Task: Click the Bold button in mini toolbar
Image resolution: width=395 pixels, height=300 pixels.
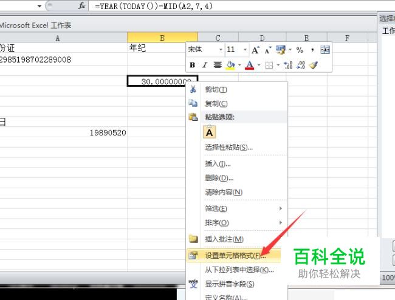Action: (x=192, y=65)
